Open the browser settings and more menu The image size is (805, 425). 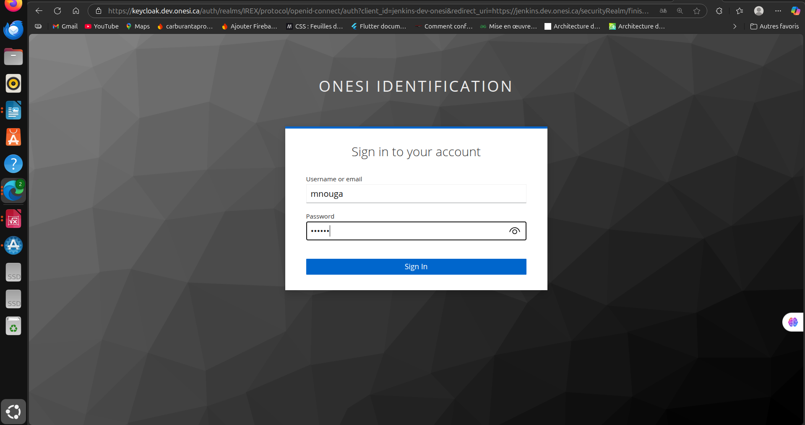(x=778, y=11)
